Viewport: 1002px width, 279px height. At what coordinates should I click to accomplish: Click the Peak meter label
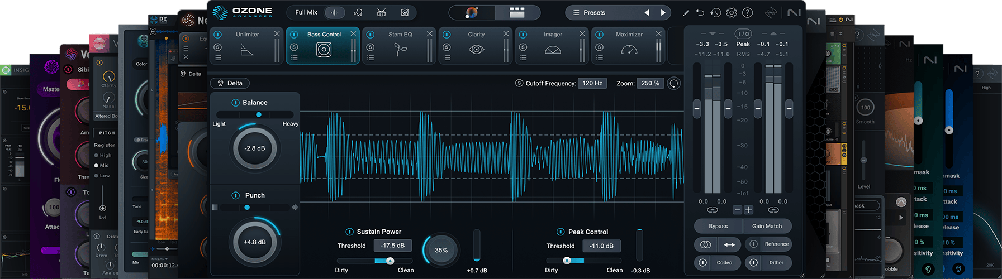[x=743, y=44]
